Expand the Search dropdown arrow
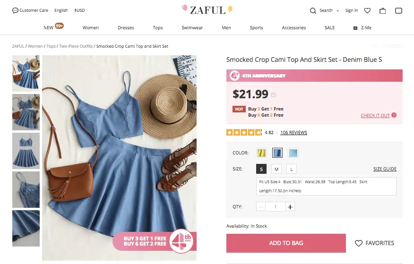The image size is (414, 264). coord(337,10)
